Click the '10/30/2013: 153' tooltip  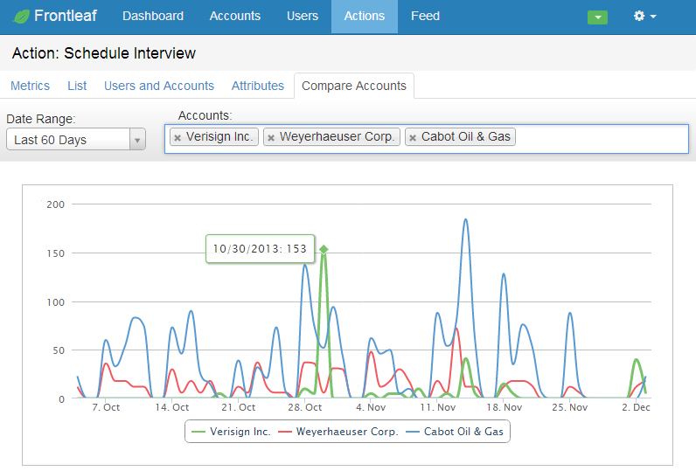(x=260, y=249)
